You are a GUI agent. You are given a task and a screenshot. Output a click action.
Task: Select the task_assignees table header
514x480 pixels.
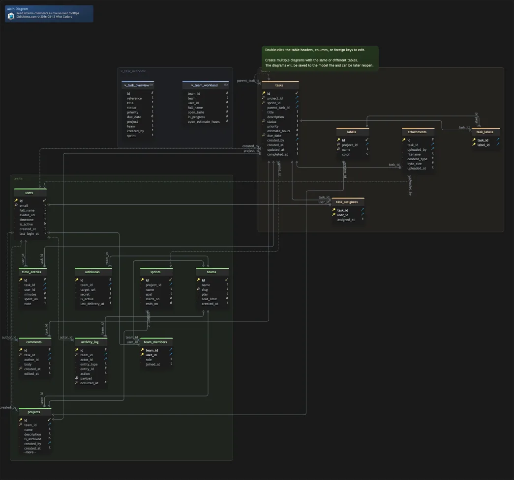[348, 202]
